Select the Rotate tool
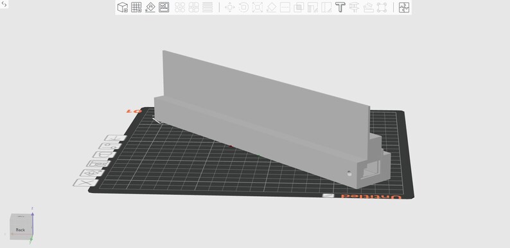 pos(243,7)
